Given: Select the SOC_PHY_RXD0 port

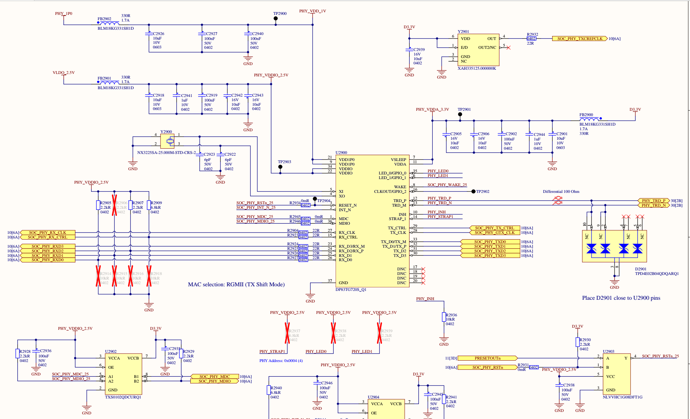Looking at the screenshot, I should (47, 260).
